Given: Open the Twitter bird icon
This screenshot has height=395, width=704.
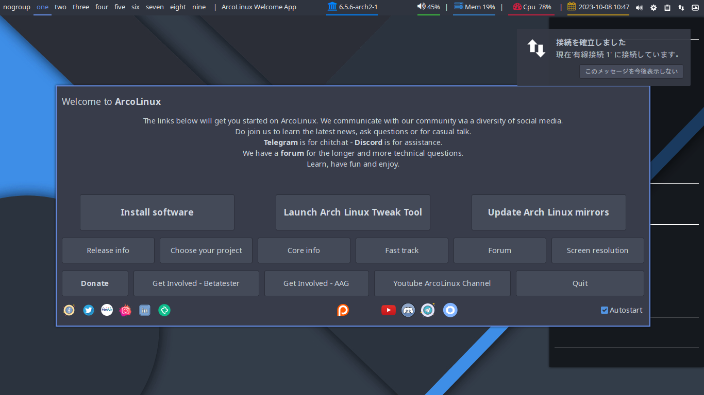Looking at the screenshot, I should tap(89, 310).
